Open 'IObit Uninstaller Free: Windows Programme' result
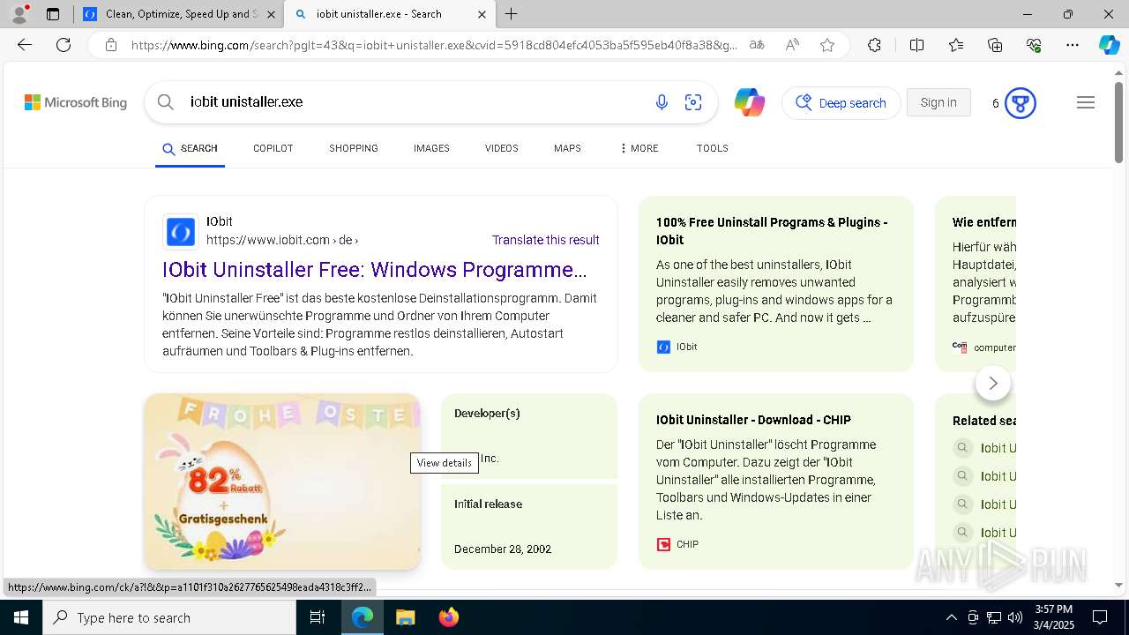This screenshot has width=1129, height=635. 375,270
